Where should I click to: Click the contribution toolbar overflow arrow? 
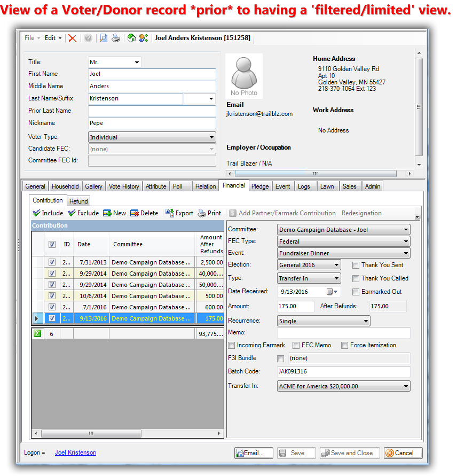click(x=417, y=216)
